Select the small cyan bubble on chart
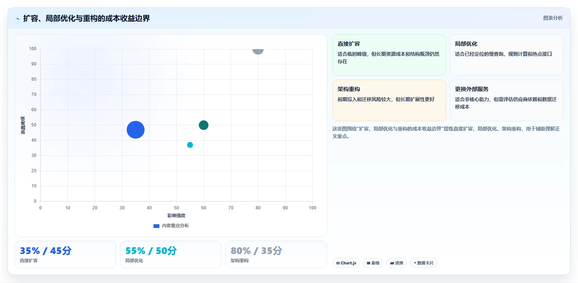This screenshot has width=578, height=283. pyautogui.click(x=190, y=145)
